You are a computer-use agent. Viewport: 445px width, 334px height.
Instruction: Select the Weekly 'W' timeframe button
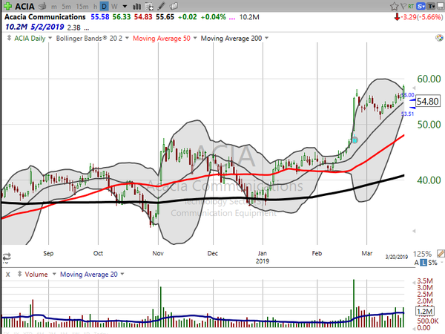click(114, 6)
